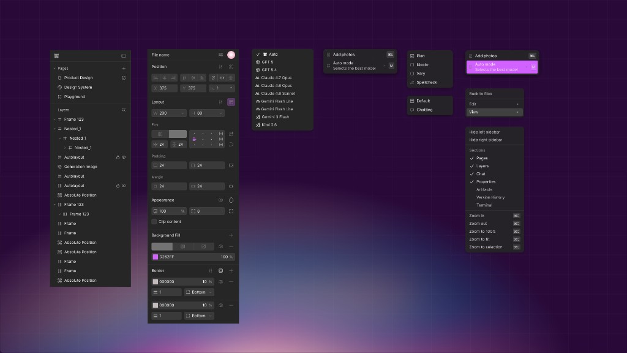Click the Spellcheck pencil option

click(430, 83)
